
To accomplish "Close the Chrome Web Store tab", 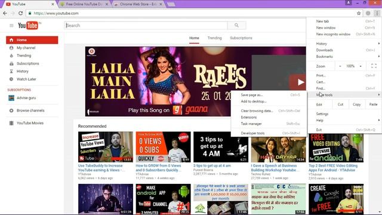I will pyautogui.click(x=161, y=4).
